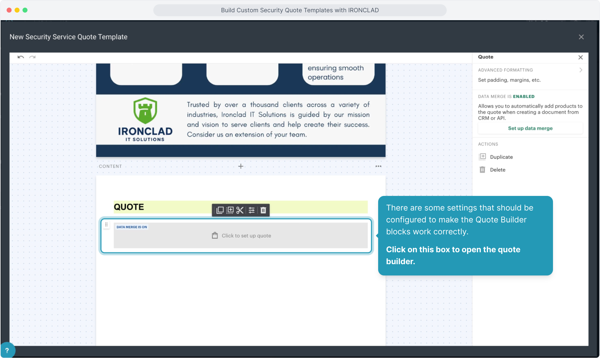Click the Set up data merge button

click(530, 128)
